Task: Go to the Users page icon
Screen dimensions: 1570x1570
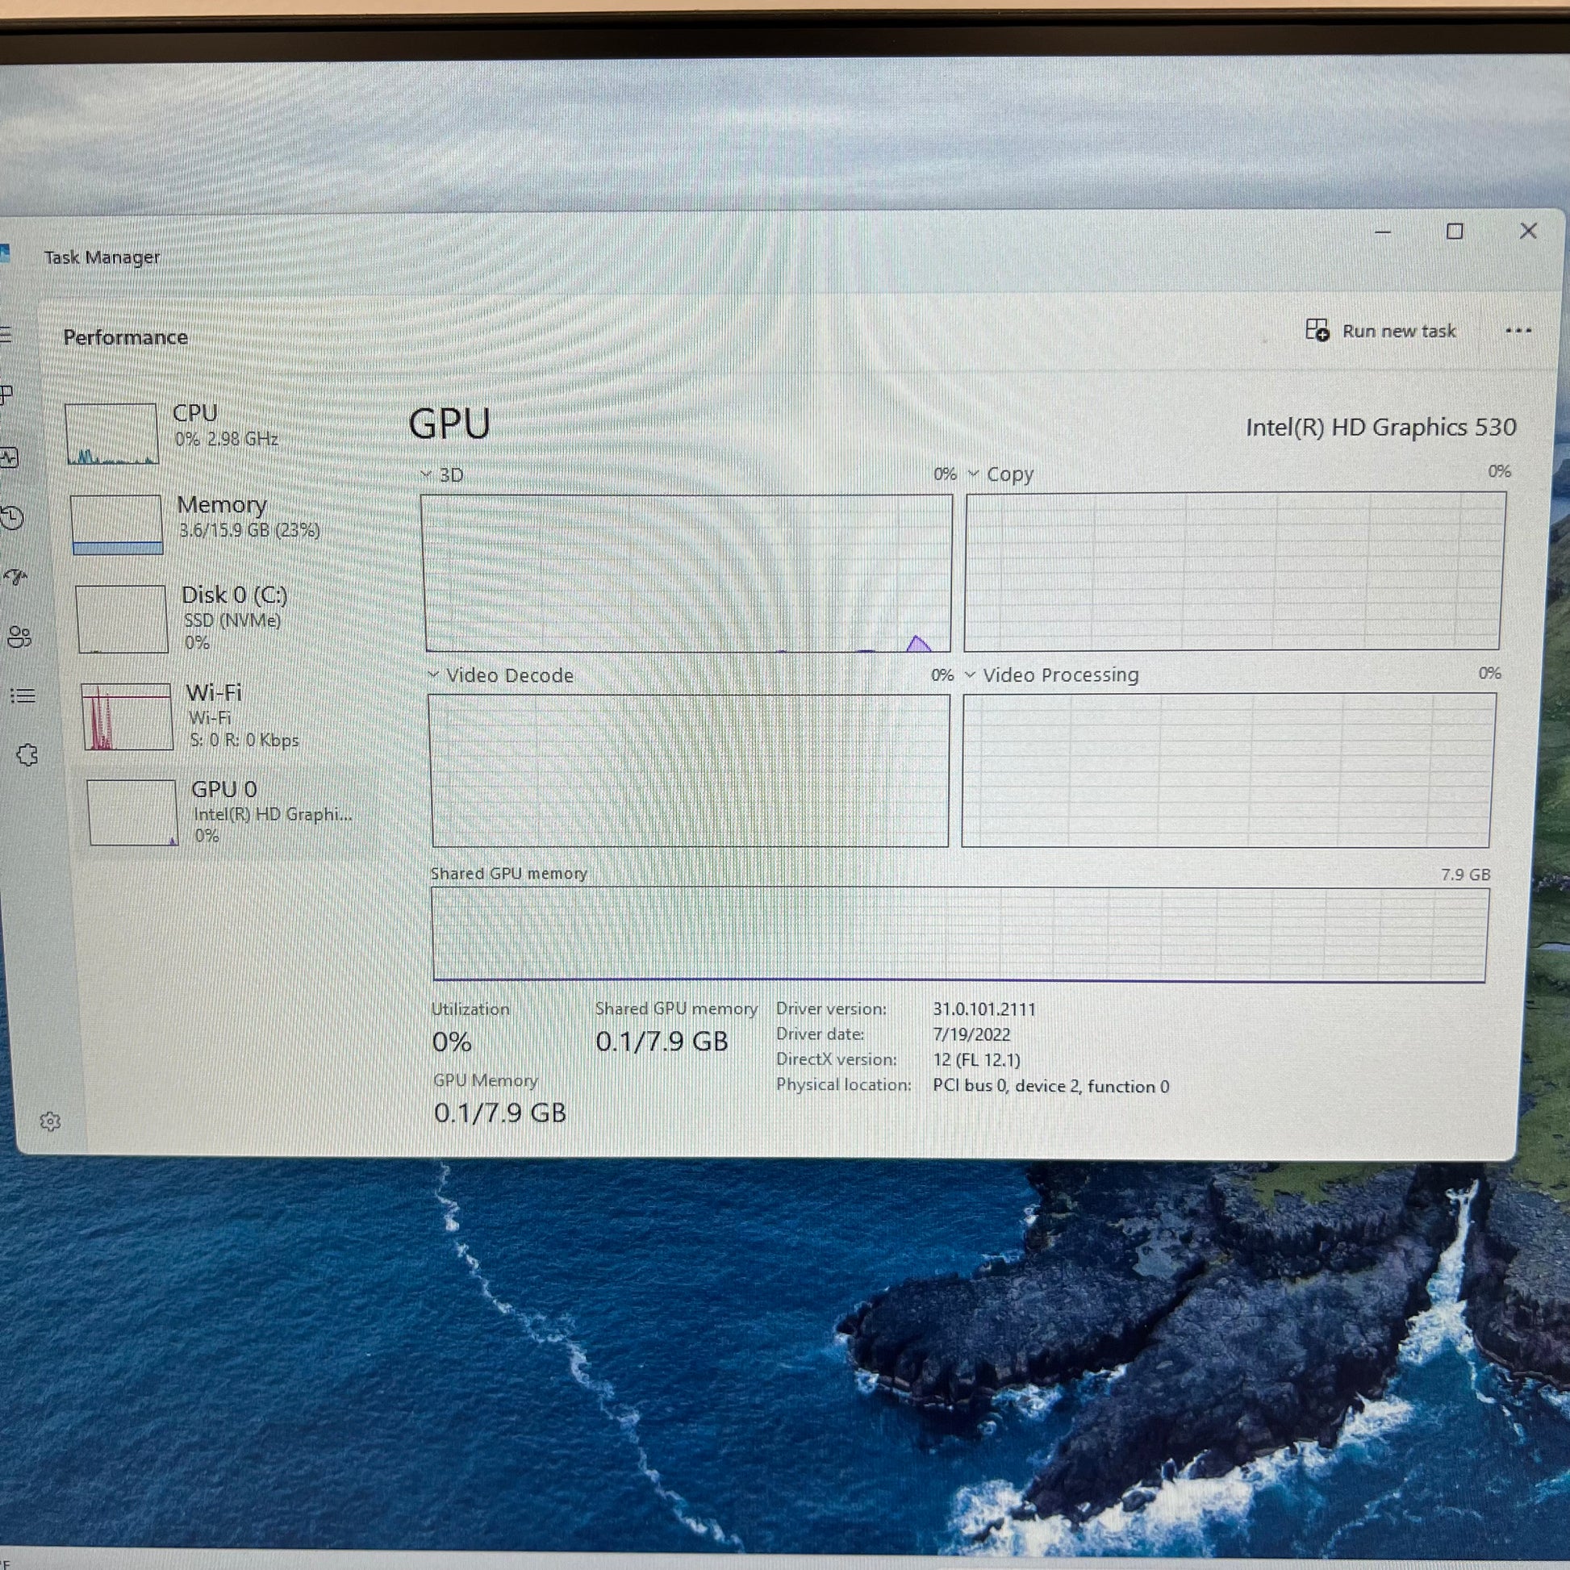Action: [19, 637]
